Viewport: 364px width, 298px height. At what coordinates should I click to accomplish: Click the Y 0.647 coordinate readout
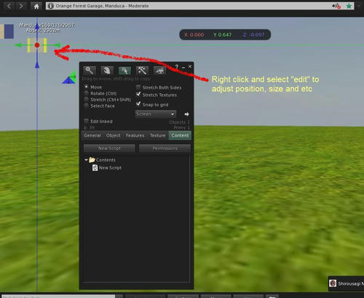pyautogui.click(x=223, y=35)
